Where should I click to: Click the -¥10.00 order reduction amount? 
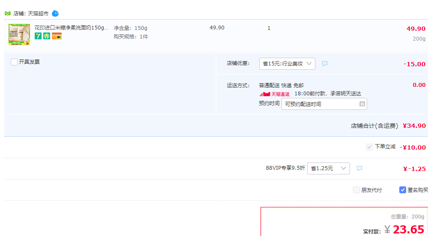click(x=413, y=147)
